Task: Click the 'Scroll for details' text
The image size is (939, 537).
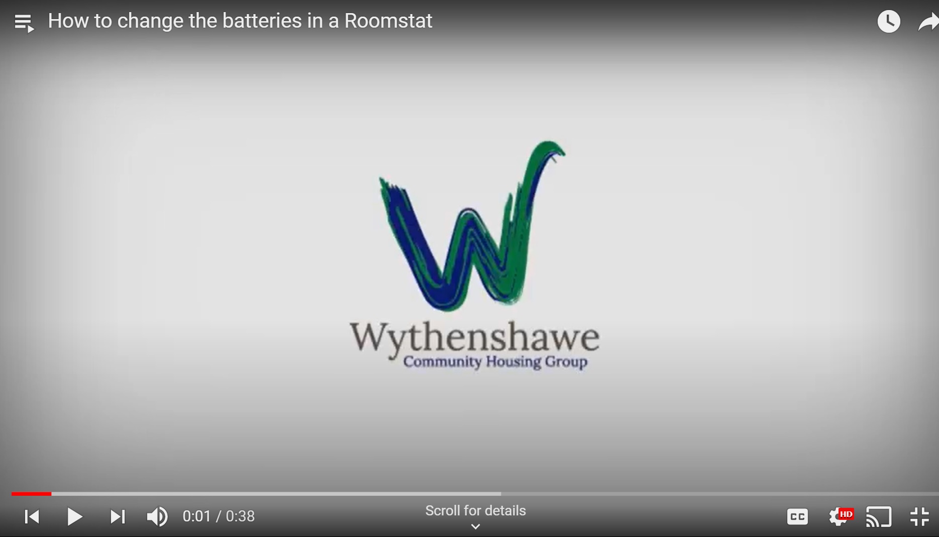Action: coord(475,510)
